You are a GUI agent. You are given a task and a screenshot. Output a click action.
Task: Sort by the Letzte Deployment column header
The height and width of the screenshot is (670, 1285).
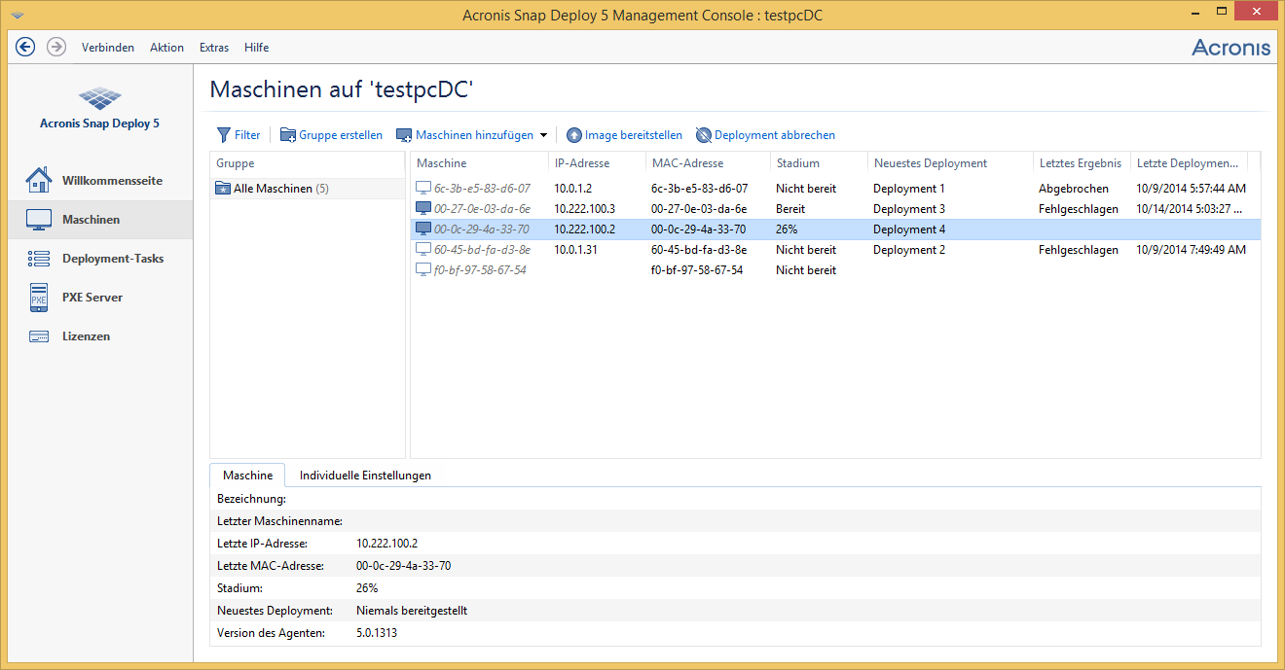click(1188, 163)
